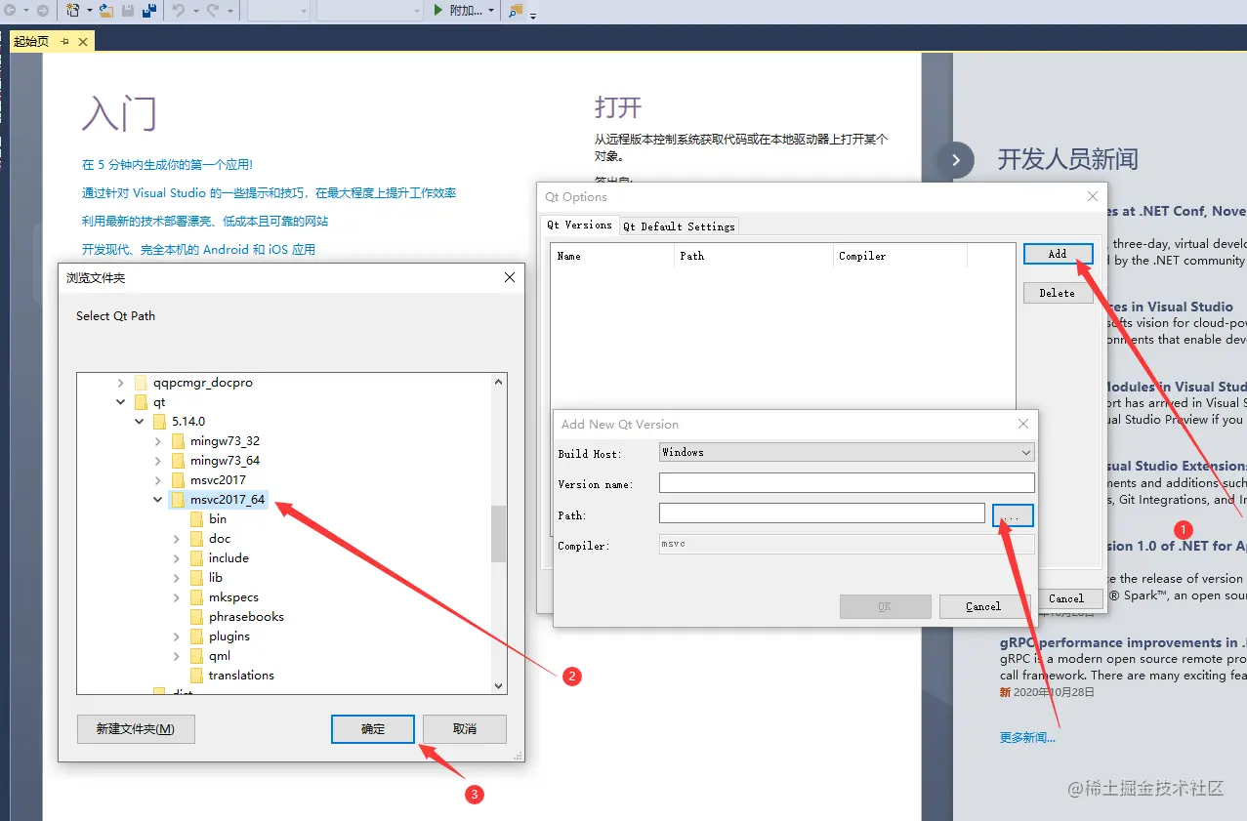
Task: Click Cancel in the Qt Options dialog
Action: 1066,598
